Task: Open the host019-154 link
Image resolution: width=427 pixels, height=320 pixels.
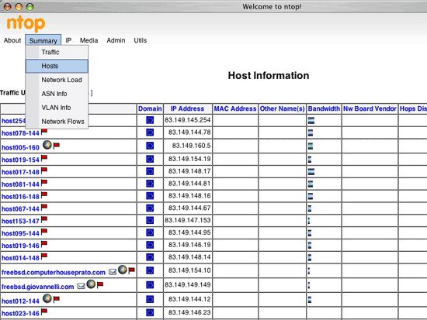Action: pyautogui.click(x=20, y=160)
